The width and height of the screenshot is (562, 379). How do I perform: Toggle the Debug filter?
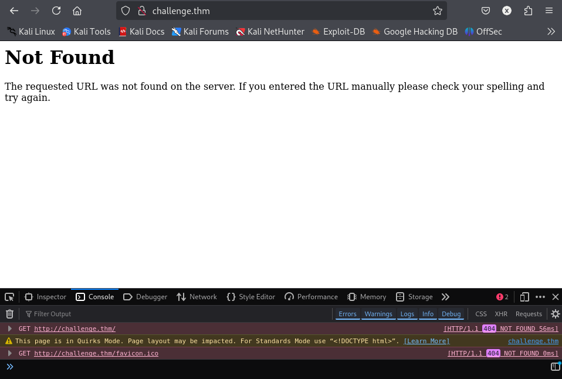click(451, 314)
